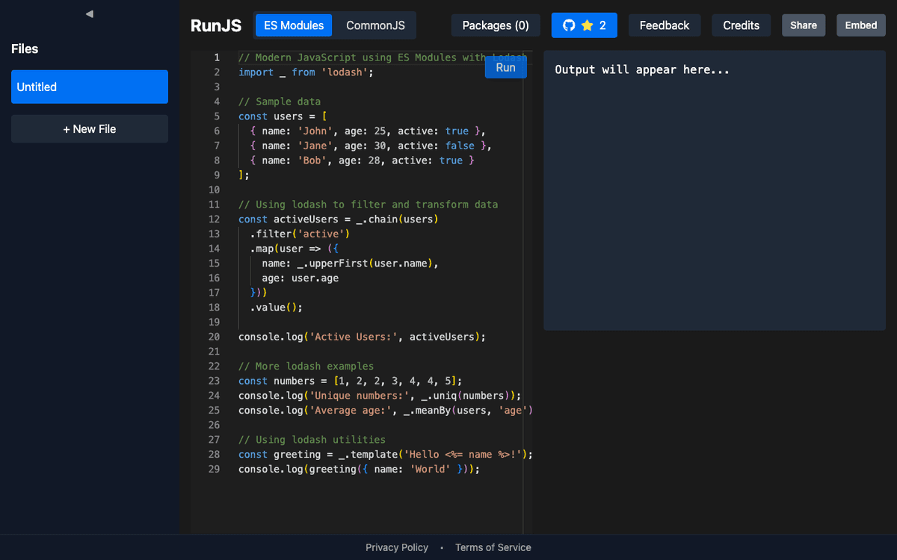Click 'Output will appear here...' text
897x560 pixels.
642,69
